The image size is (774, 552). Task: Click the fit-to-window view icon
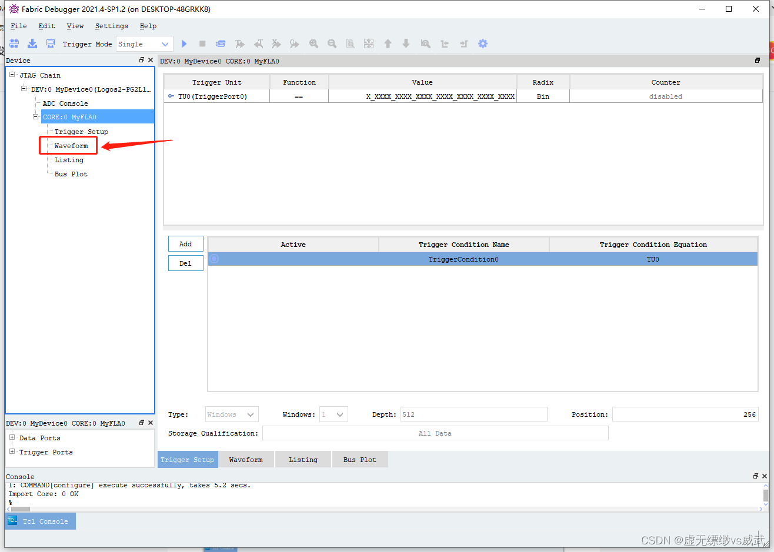[x=369, y=44]
